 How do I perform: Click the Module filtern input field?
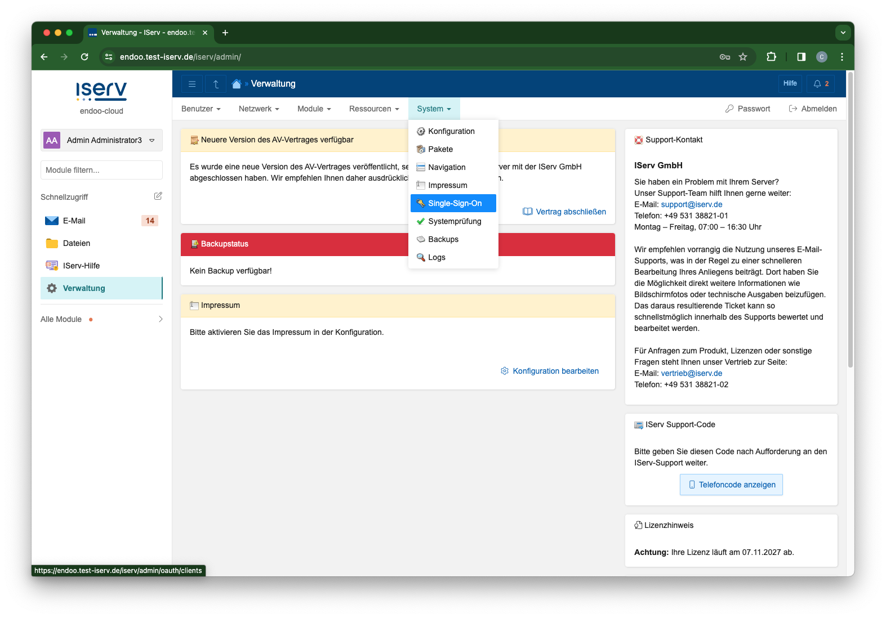coord(101,170)
